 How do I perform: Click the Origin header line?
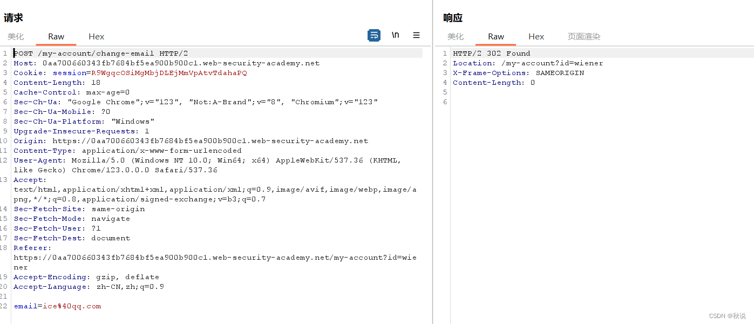[x=191, y=141]
